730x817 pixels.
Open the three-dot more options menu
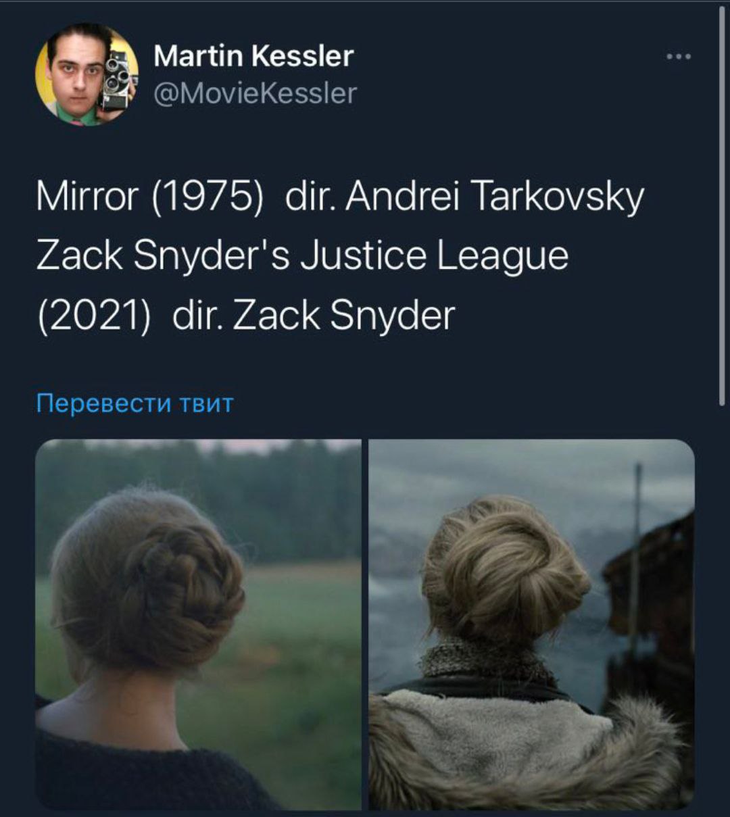[678, 57]
